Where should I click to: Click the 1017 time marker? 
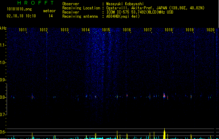pos(148,30)
